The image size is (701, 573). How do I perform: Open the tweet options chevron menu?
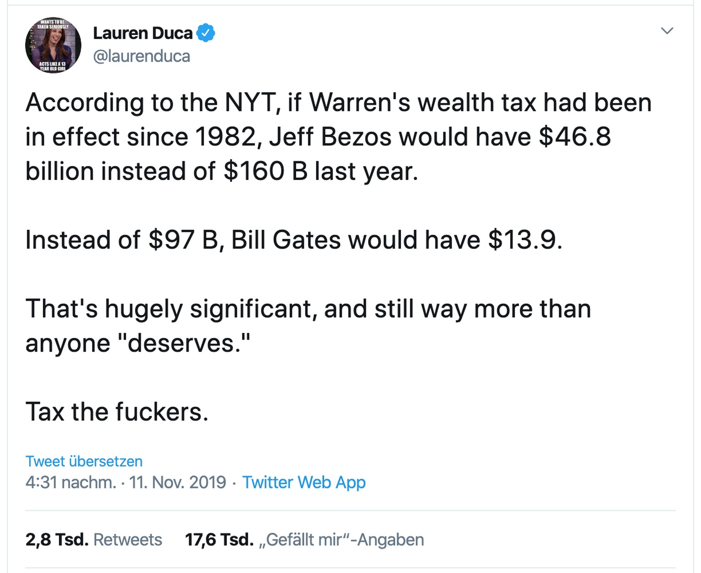(667, 31)
